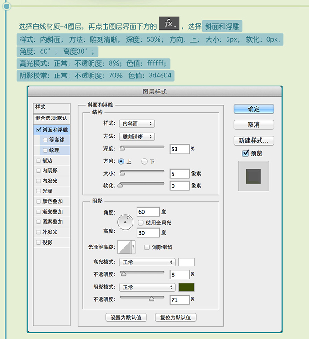This screenshot has height=339, width=309.
Task: Click the 新建样式 button
Action: pos(253,141)
